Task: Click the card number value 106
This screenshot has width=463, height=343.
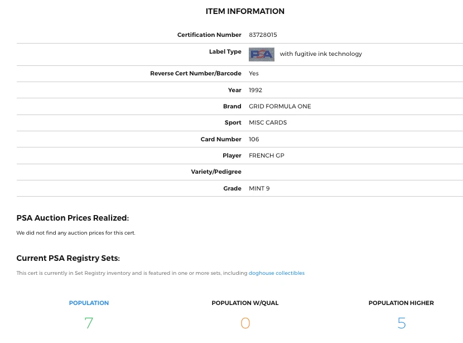Action: point(254,139)
